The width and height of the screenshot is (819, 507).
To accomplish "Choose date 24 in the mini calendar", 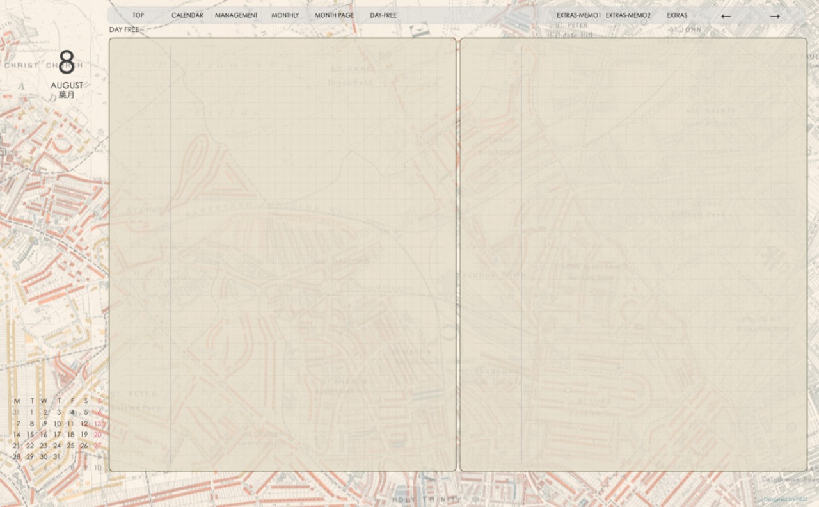I will (x=57, y=446).
